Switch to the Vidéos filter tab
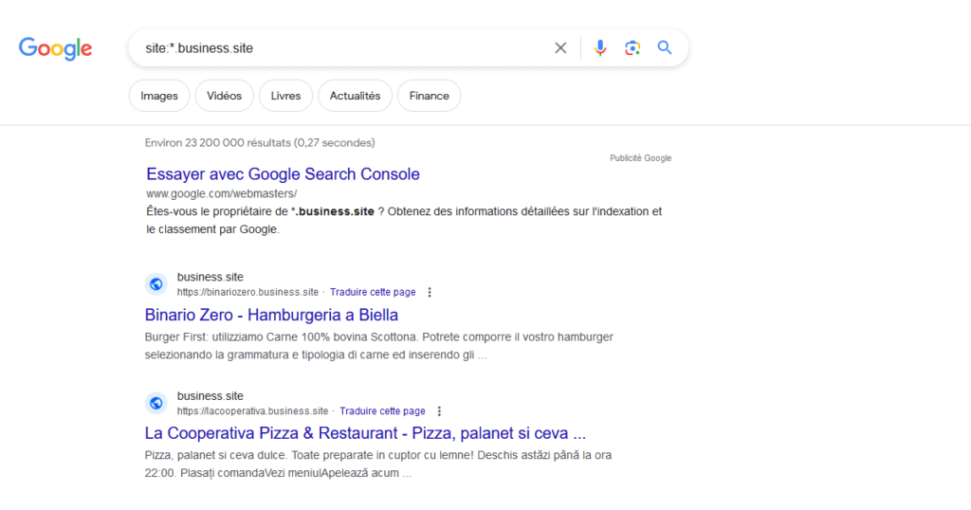Image resolution: width=971 pixels, height=510 pixels. 224,96
